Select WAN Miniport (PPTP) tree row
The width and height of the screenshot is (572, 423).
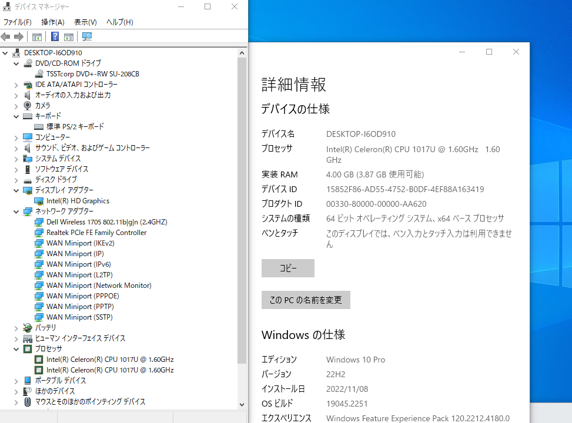[81, 307]
